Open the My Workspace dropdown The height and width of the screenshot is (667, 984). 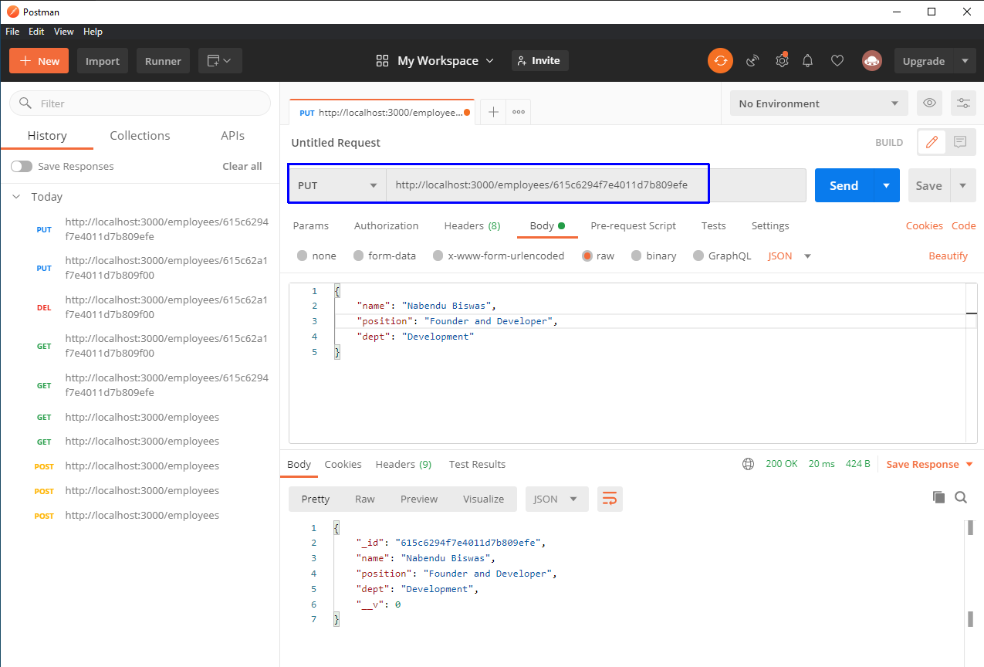coord(435,61)
